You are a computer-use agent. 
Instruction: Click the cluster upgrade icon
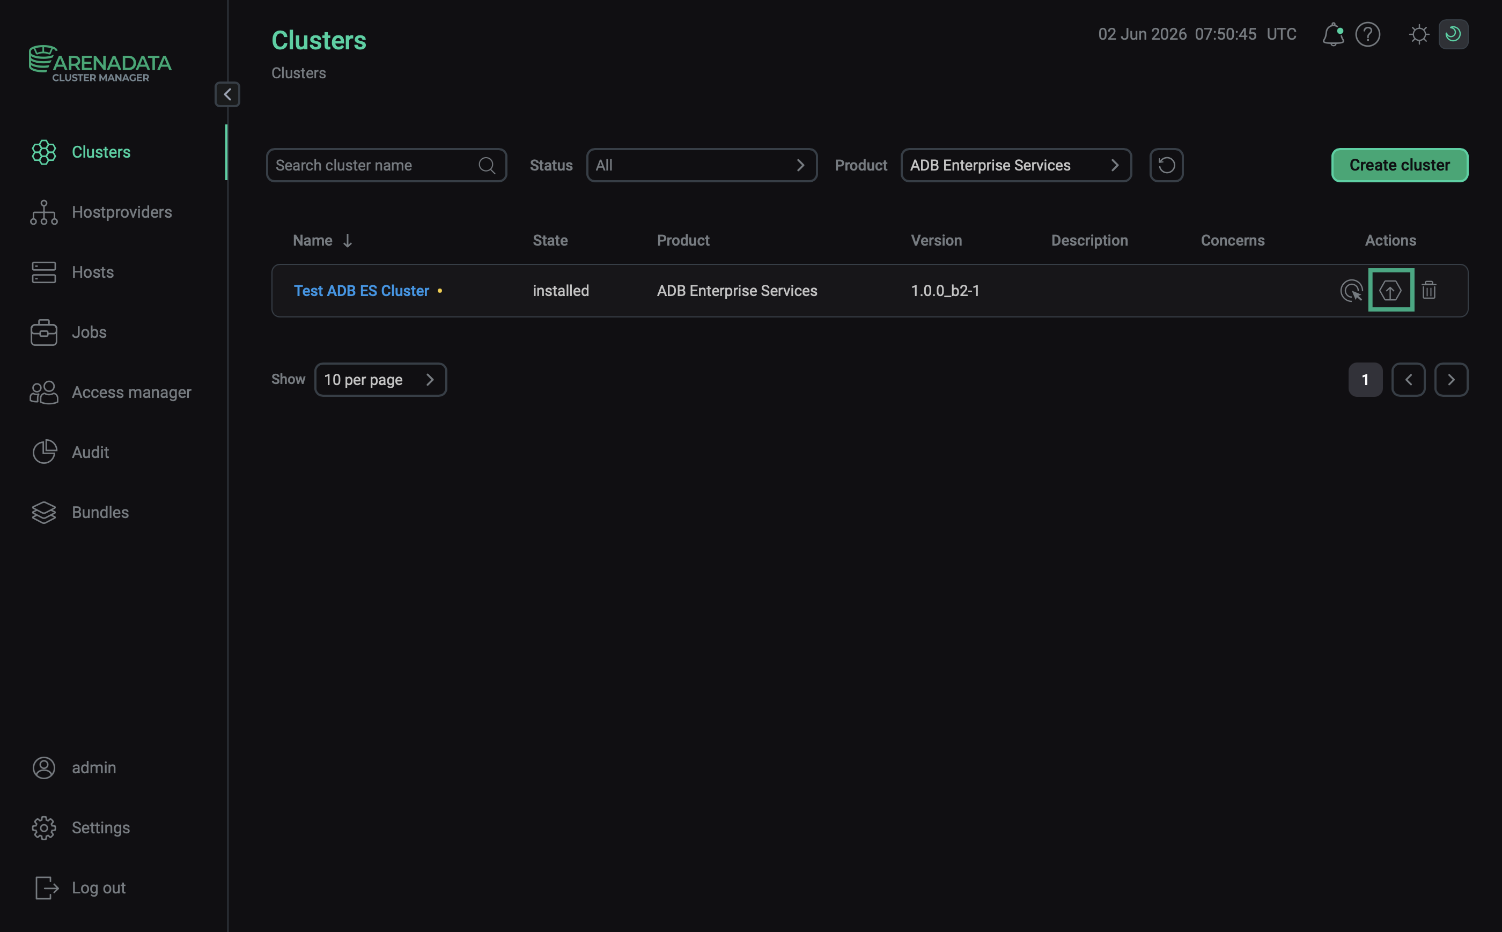(1390, 290)
